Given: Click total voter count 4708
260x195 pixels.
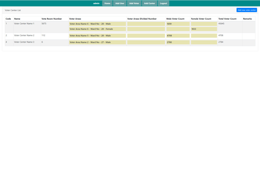Looking at the screenshot, I should click(x=221, y=35).
